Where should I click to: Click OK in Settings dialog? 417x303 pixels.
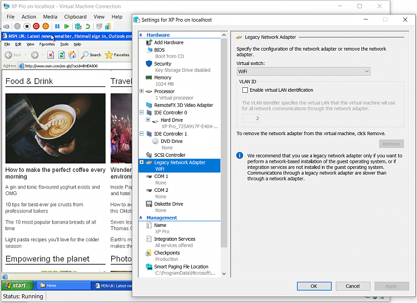click(314, 286)
